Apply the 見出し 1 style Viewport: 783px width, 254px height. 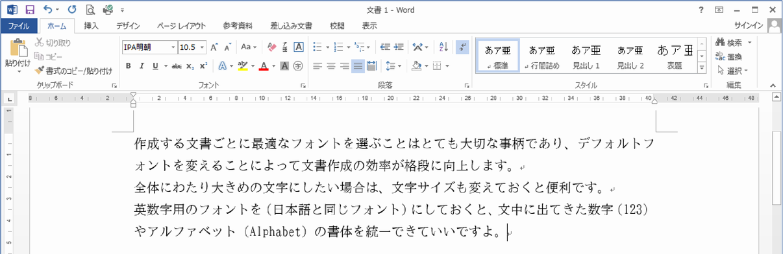(586, 56)
